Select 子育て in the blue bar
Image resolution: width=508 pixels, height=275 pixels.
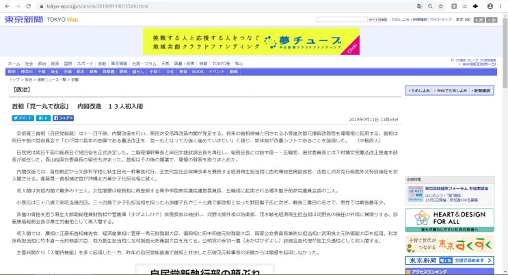[155, 72]
